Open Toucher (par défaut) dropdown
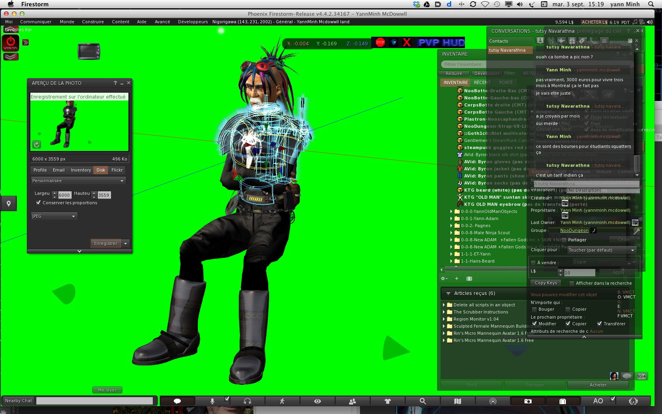This screenshot has height=414, width=662. tap(602, 250)
